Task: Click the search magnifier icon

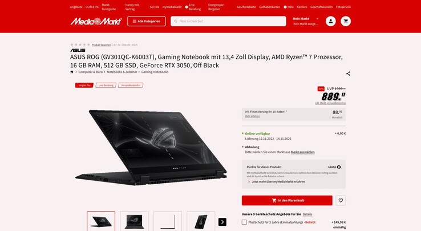Action: coord(176,21)
